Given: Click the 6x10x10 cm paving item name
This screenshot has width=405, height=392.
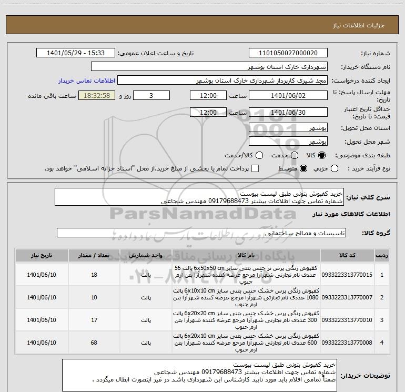Looking at the screenshot, I should (246, 297).
